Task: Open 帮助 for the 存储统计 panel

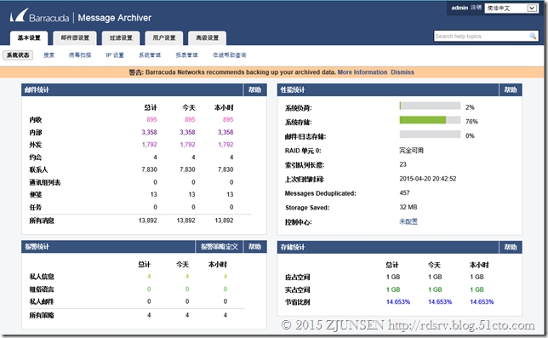Action: click(511, 247)
